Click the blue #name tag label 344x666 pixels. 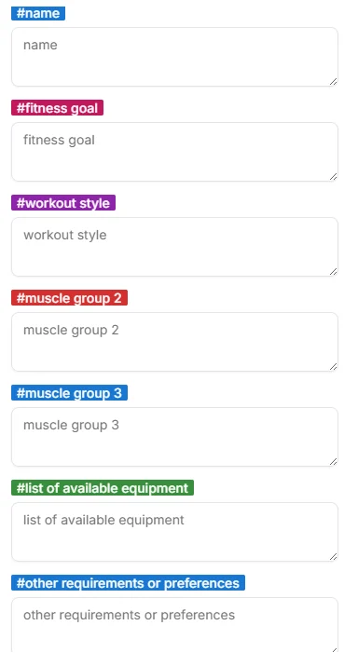click(38, 13)
